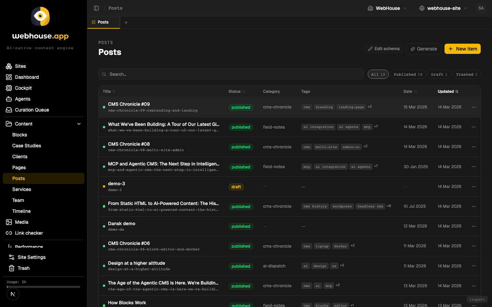The image size is (492, 307).
Task: Filter posts by Trashed 1
Action: [x=467, y=74]
